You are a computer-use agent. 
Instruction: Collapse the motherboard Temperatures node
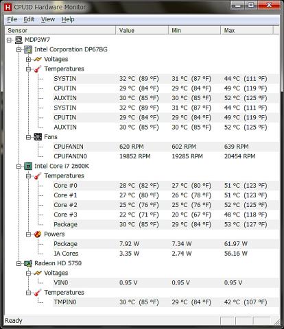28,69
